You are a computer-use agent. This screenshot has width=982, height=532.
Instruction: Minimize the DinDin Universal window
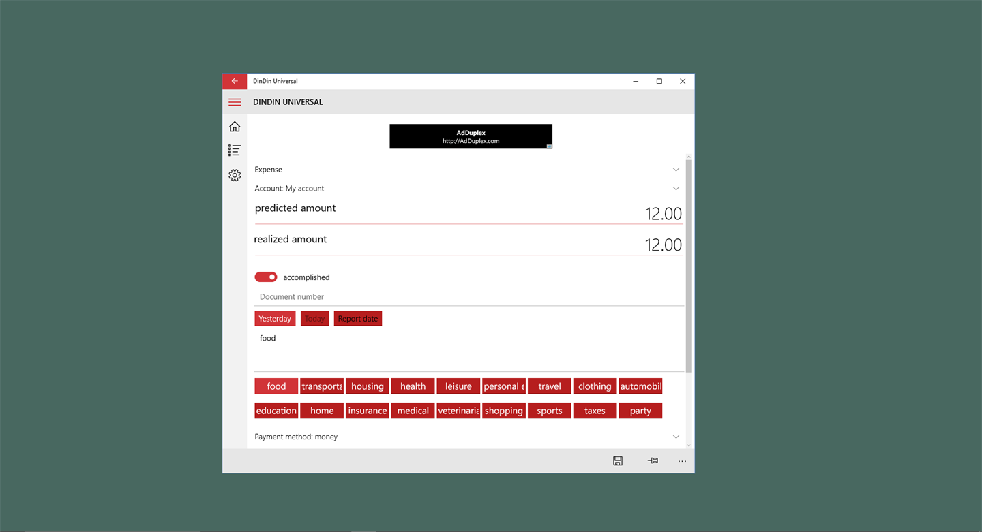[636, 81]
